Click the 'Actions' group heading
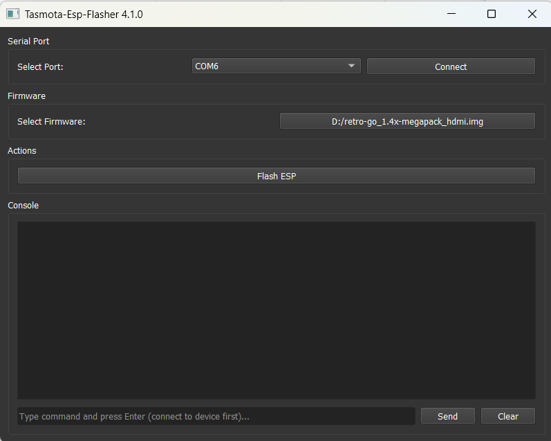Screen dimensions: 551x441 [x=22, y=151]
